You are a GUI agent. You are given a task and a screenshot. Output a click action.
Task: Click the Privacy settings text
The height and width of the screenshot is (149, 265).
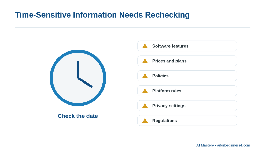tap(169, 106)
